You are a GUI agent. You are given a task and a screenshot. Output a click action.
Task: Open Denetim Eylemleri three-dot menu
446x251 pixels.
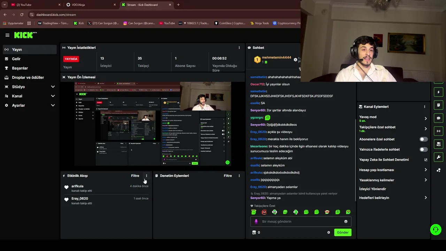tap(239, 176)
